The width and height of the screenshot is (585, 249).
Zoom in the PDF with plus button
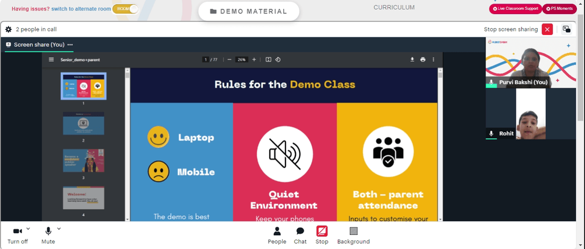[x=254, y=60]
